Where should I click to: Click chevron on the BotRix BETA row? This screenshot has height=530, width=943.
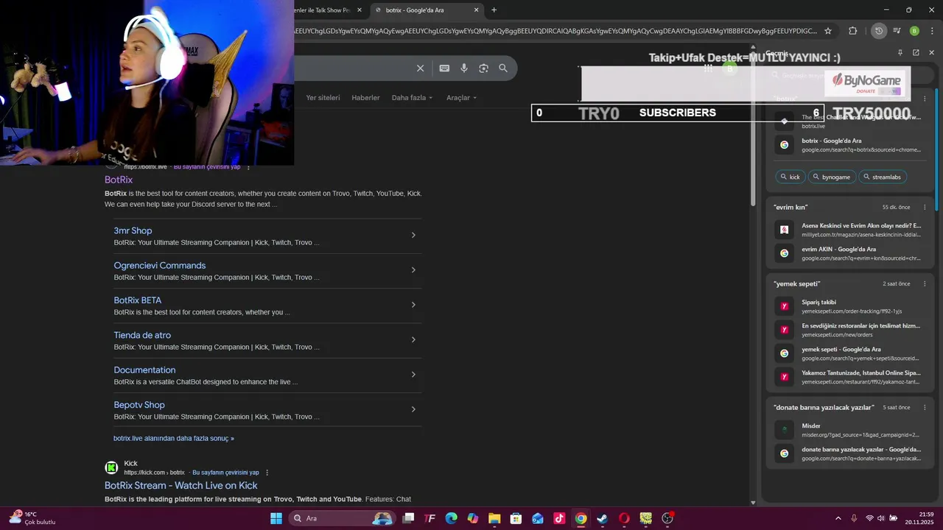pyautogui.click(x=413, y=305)
